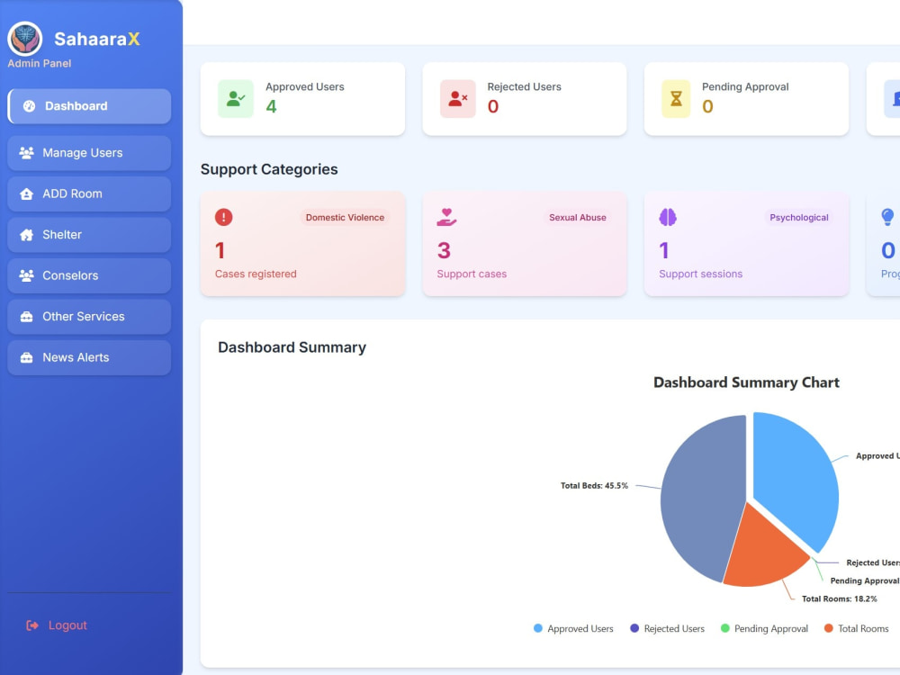
Task: Open Manage Users in sidebar
Action: tap(89, 153)
